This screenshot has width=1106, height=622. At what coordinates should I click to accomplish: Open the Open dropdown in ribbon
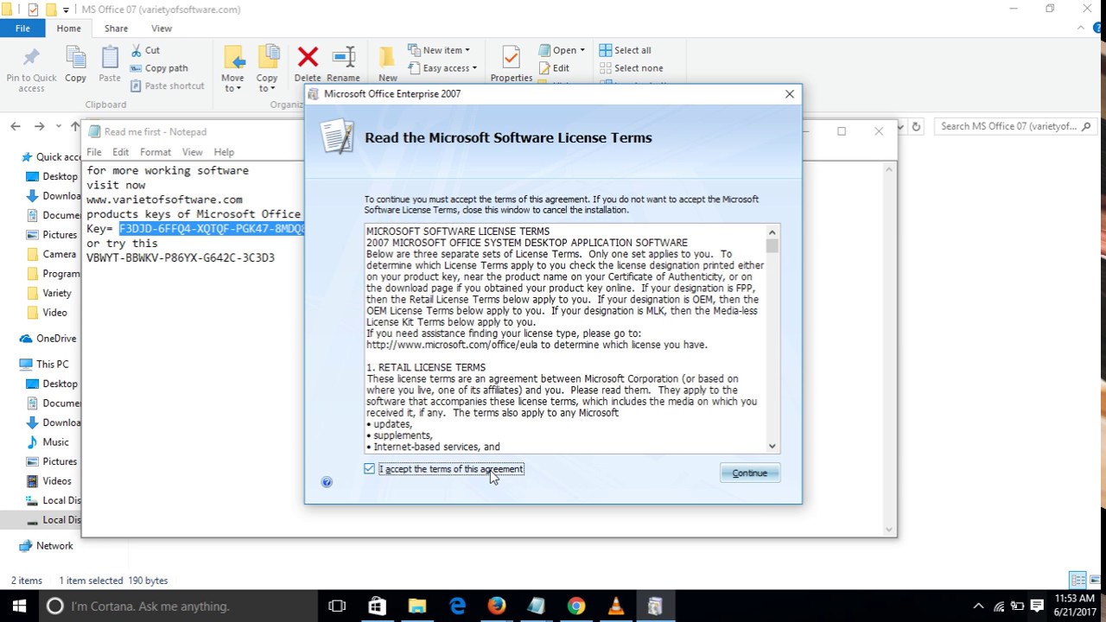point(562,50)
